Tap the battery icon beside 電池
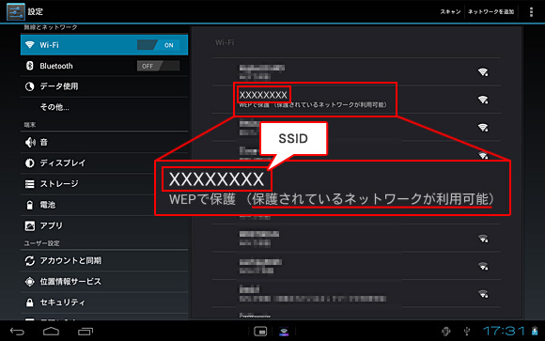545x341 pixels. pyautogui.click(x=30, y=205)
